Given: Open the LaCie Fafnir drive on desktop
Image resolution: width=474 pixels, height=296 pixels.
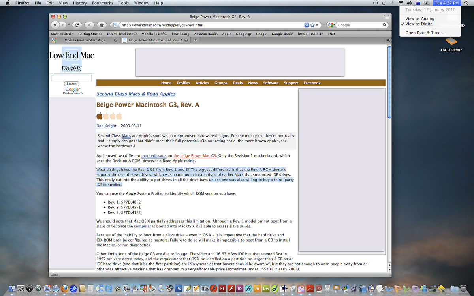Looking at the screenshot, I should pos(451,41).
